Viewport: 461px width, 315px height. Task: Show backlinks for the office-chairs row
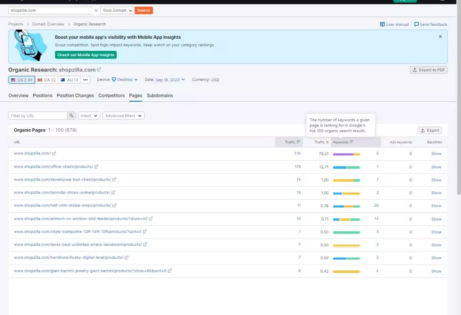[x=436, y=167]
